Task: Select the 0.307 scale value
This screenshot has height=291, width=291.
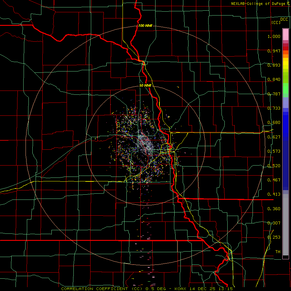Action: (274, 223)
